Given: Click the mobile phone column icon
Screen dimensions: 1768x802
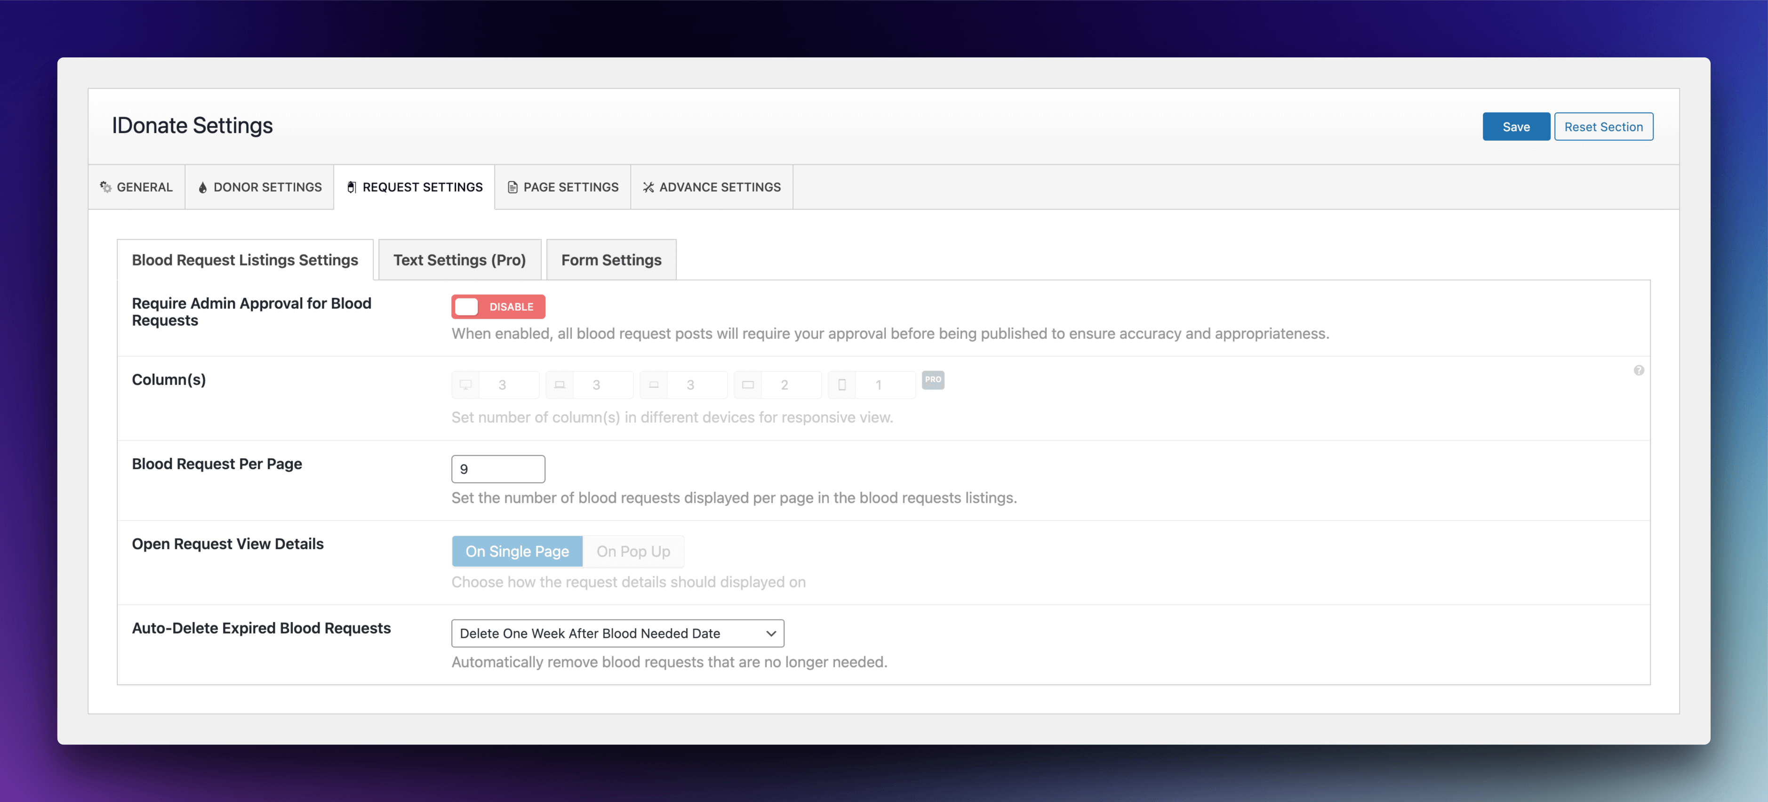Looking at the screenshot, I should coord(841,385).
